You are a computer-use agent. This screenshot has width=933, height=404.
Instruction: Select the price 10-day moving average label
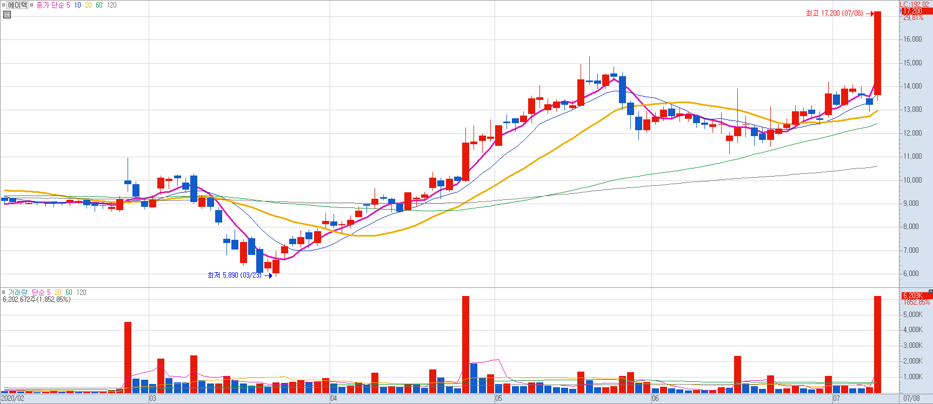pos(78,5)
